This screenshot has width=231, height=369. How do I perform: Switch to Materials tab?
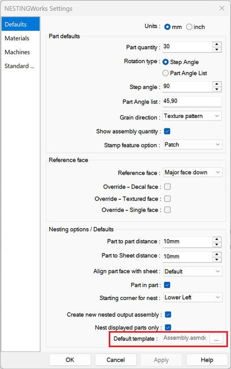[17, 38]
